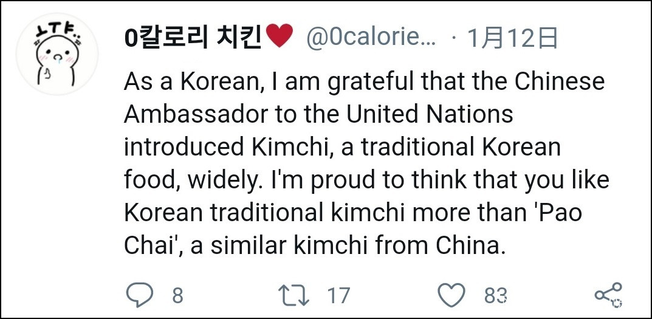Click the word "China." ending the tweet
Screen dimensions: 652x319
(x=471, y=245)
